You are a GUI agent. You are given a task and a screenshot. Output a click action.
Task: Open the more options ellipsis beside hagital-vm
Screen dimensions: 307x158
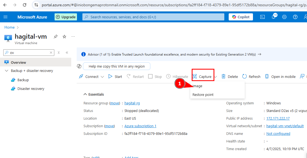tap(73, 37)
